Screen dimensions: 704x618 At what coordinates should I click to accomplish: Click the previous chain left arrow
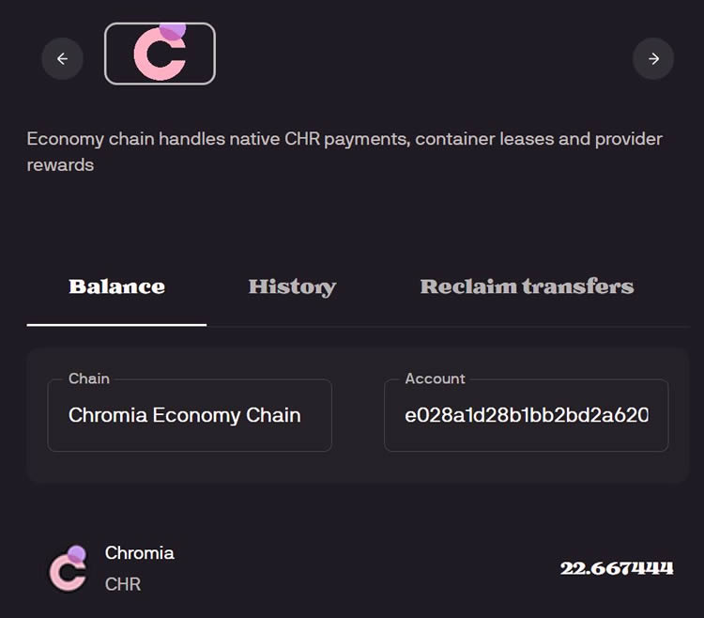click(62, 58)
